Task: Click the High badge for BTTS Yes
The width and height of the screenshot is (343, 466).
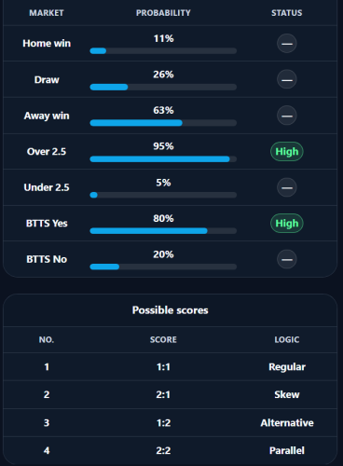Action: tap(287, 224)
